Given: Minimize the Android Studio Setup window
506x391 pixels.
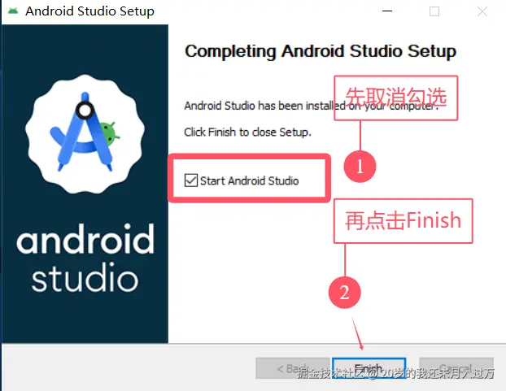Looking at the screenshot, I should pyautogui.click(x=387, y=11).
